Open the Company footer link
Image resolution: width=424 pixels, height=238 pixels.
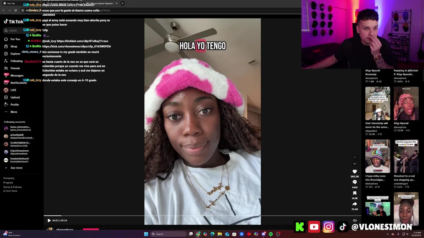click(9, 178)
